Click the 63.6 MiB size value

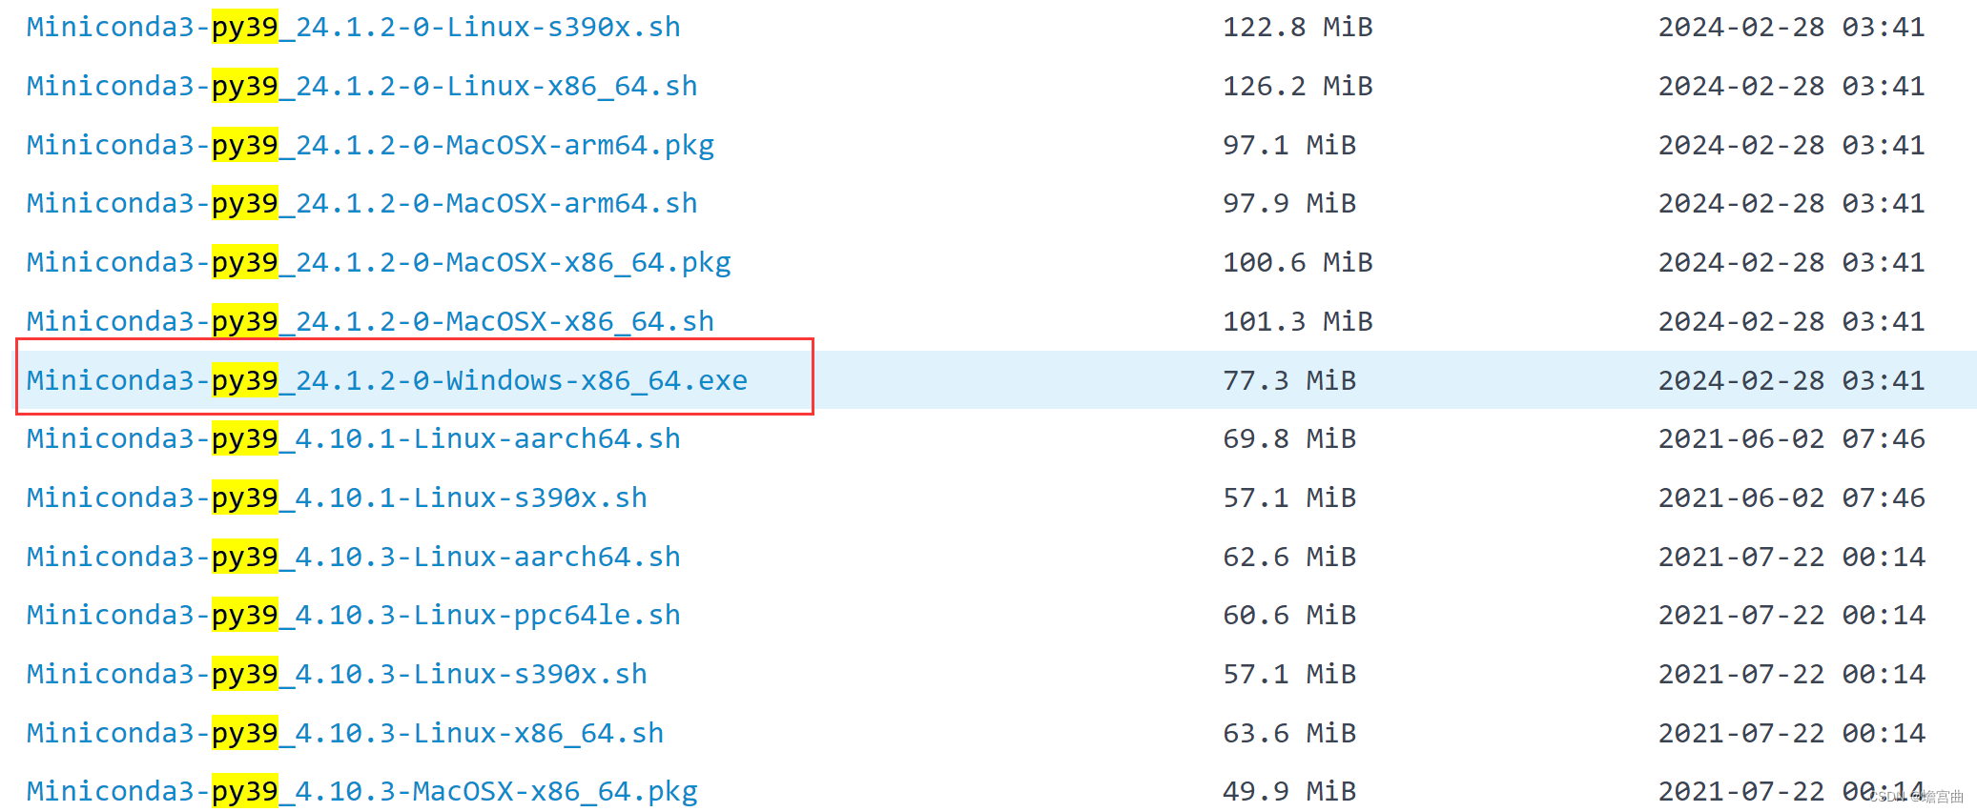coord(1289,734)
